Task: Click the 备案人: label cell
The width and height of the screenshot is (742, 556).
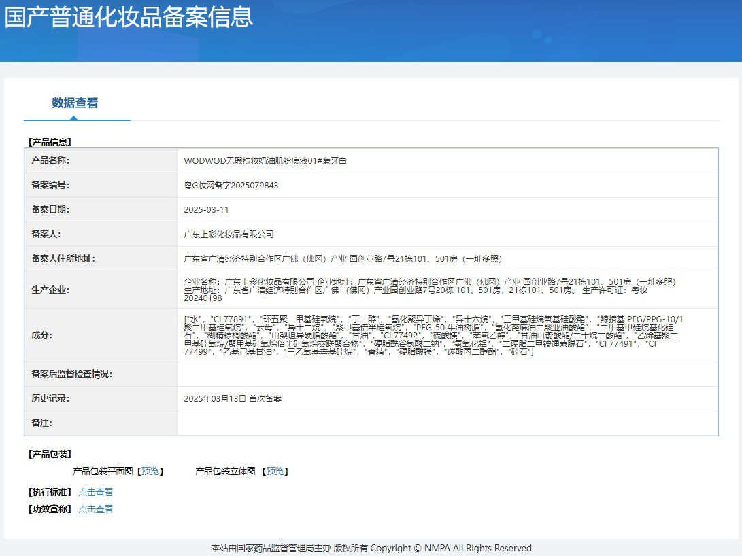Action: (101, 234)
